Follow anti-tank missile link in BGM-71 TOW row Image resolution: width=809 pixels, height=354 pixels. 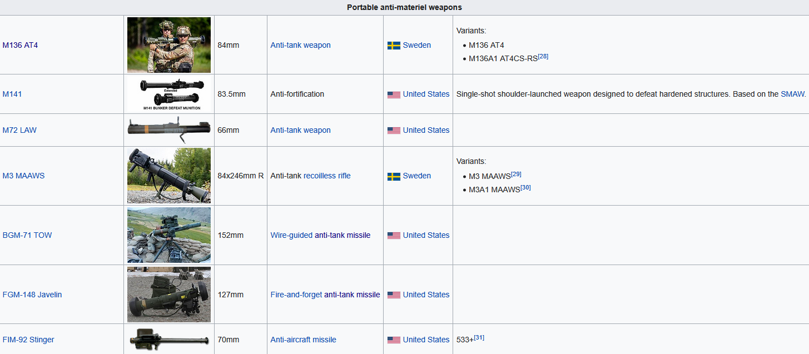coord(343,235)
